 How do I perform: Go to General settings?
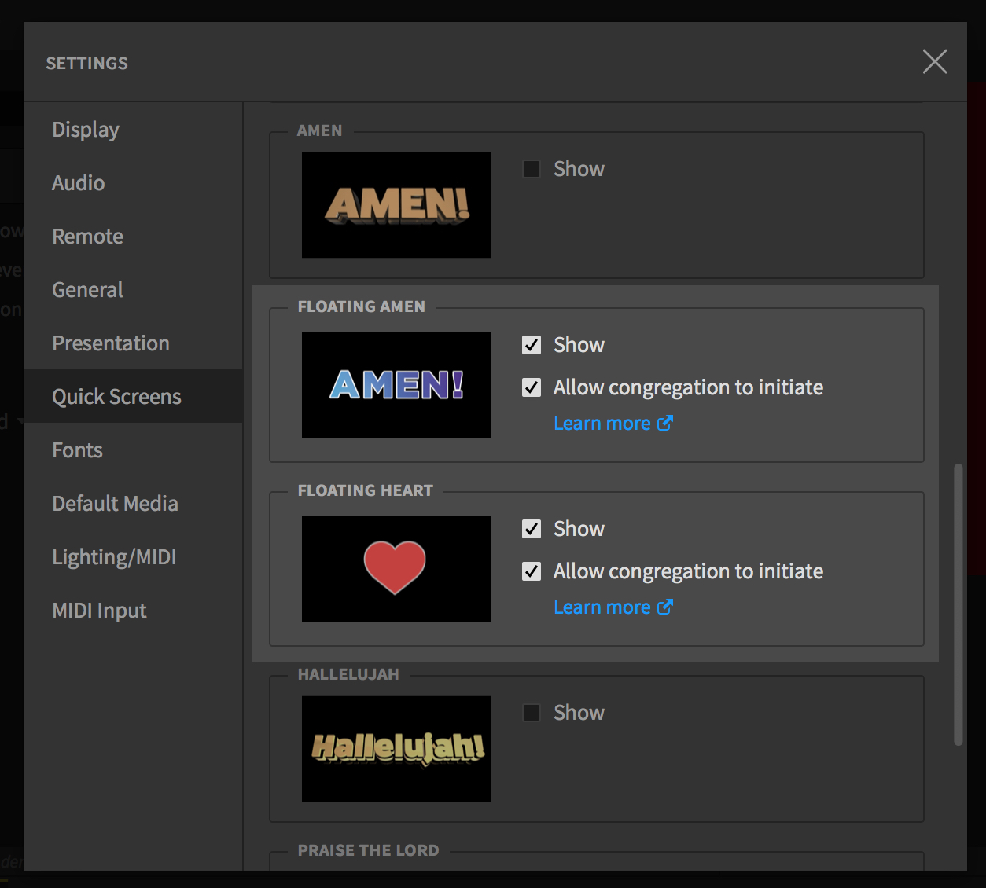[x=133, y=290]
